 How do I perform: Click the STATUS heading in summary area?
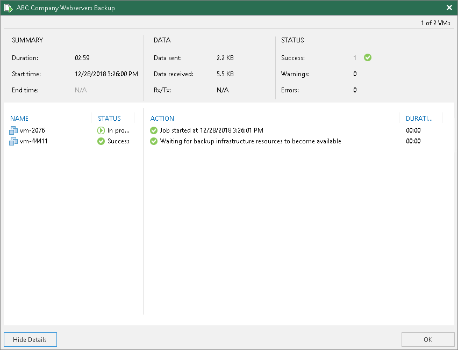pos(292,40)
